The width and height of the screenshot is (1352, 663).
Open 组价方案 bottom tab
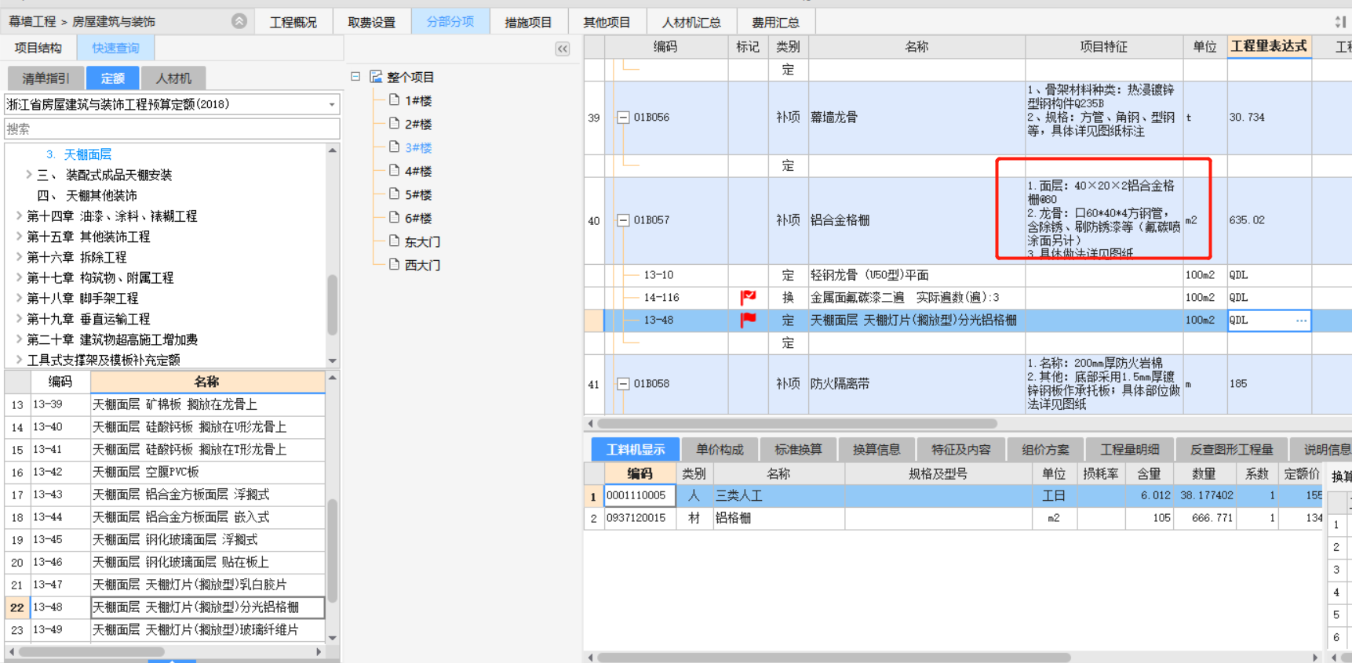pyautogui.click(x=1045, y=449)
